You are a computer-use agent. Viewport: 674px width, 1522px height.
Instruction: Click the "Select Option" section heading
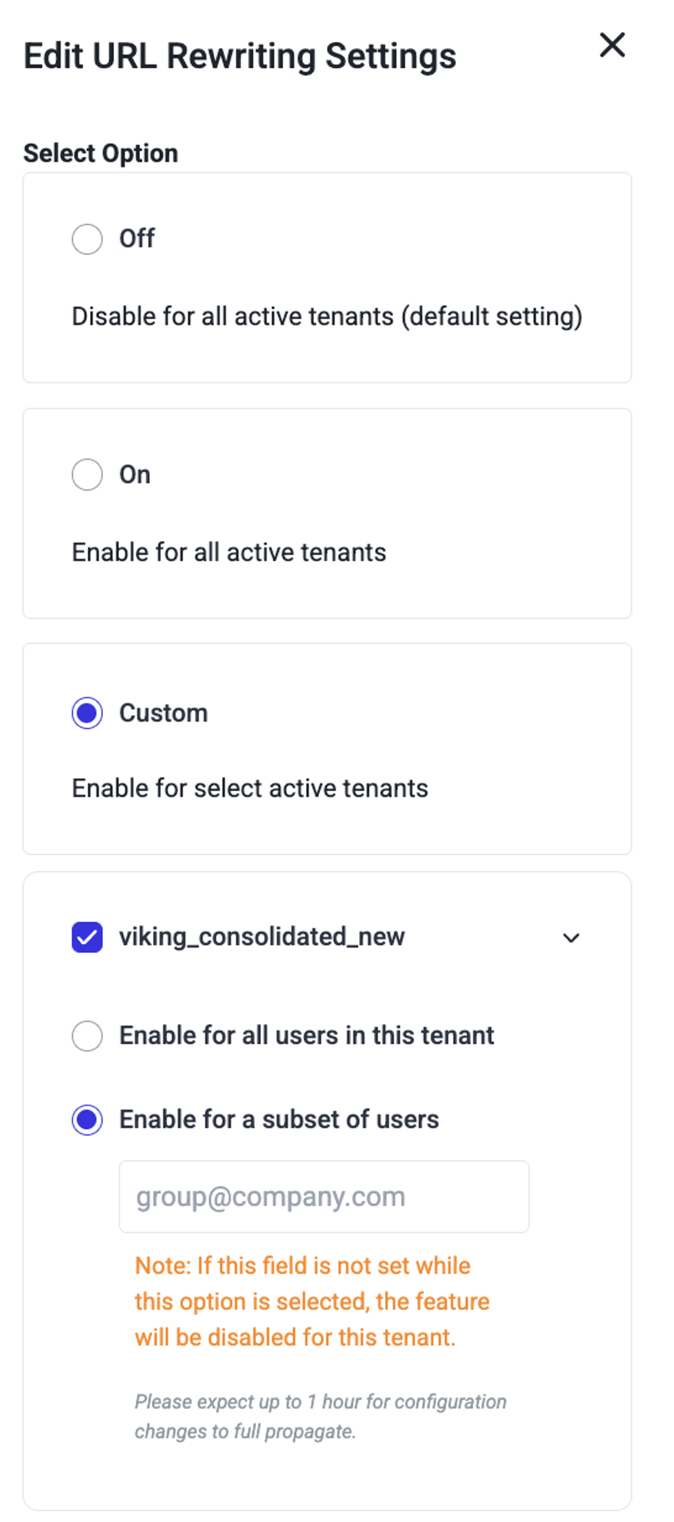point(101,154)
